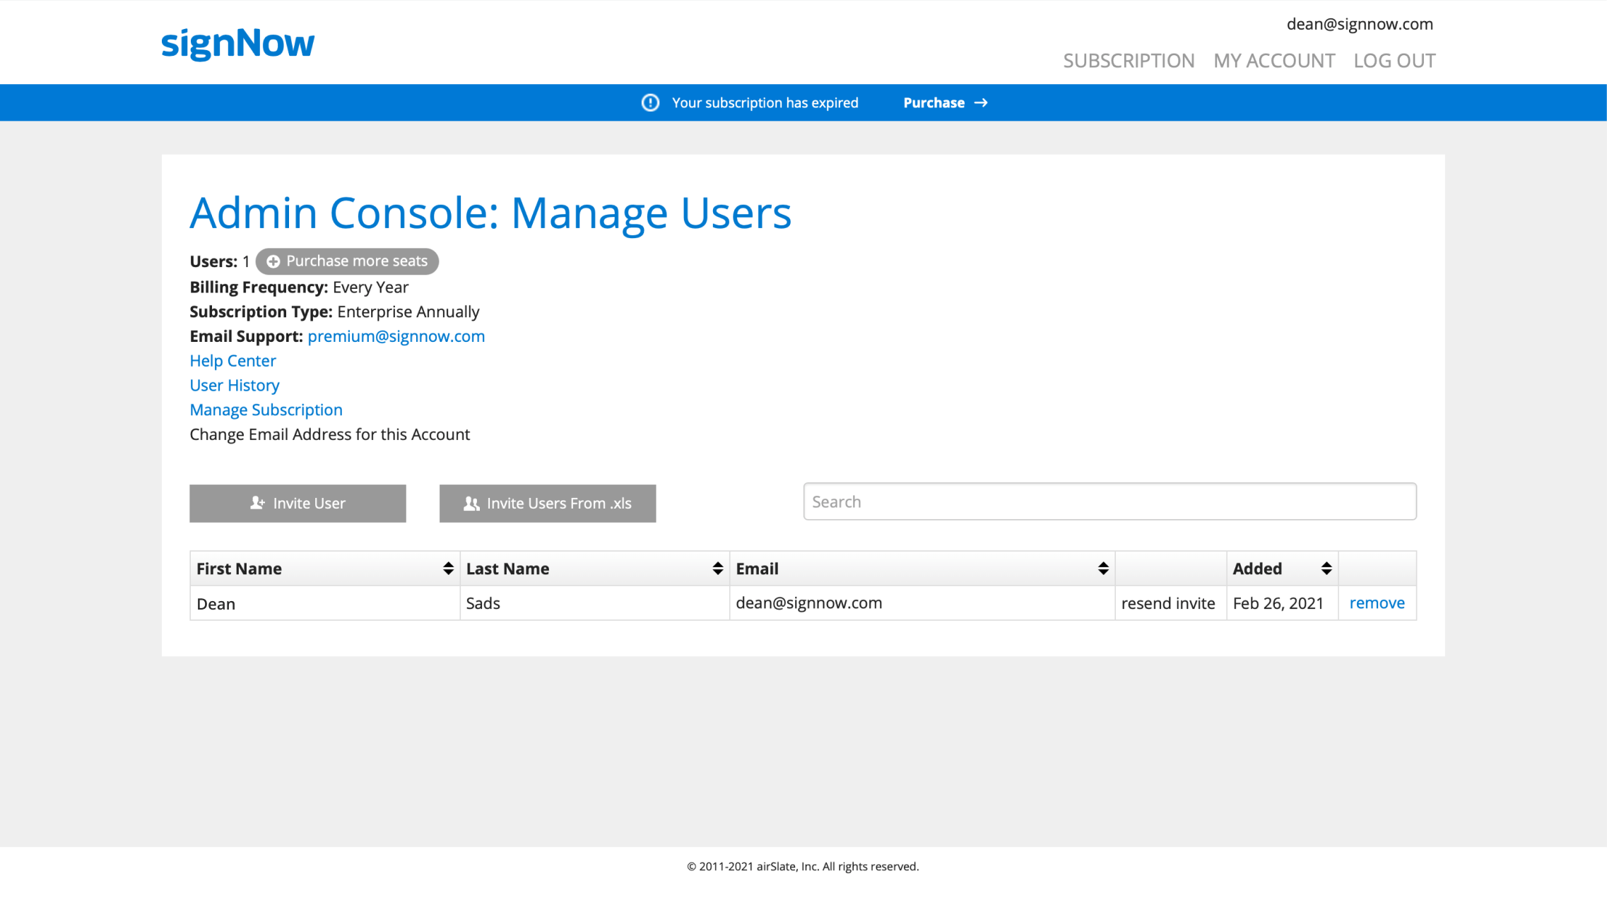The height and width of the screenshot is (914, 1607).
Task: Click the subscription expired alert icon
Action: click(x=650, y=102)
